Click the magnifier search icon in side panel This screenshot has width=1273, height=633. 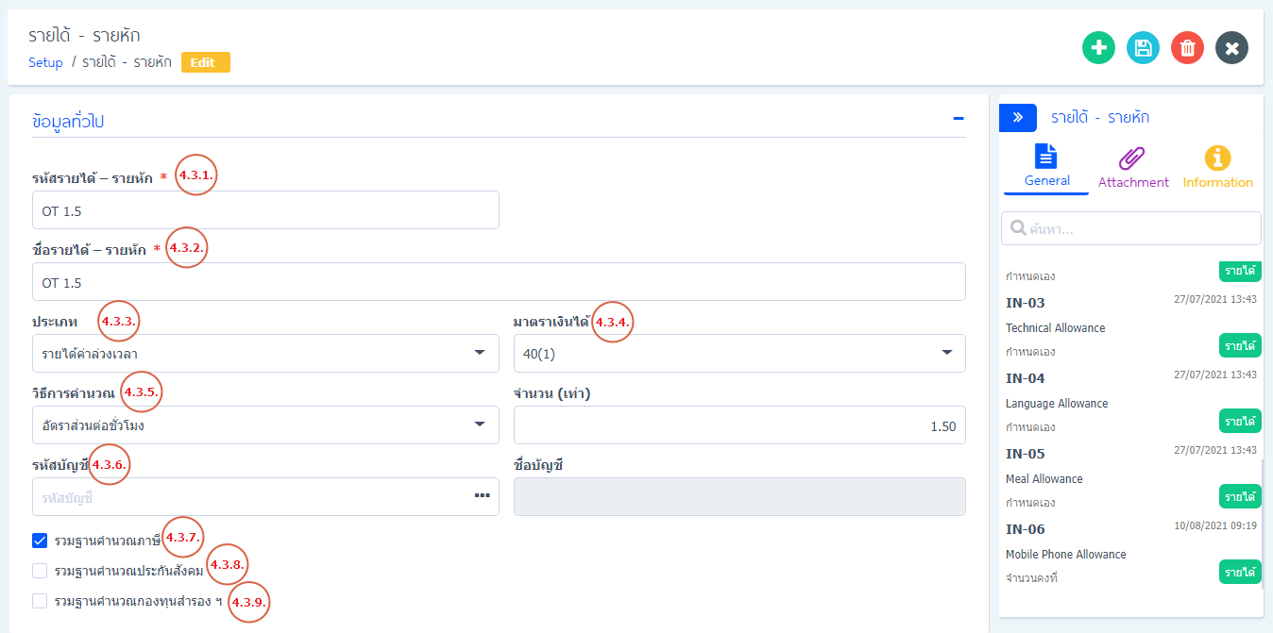pos(1018,228)
